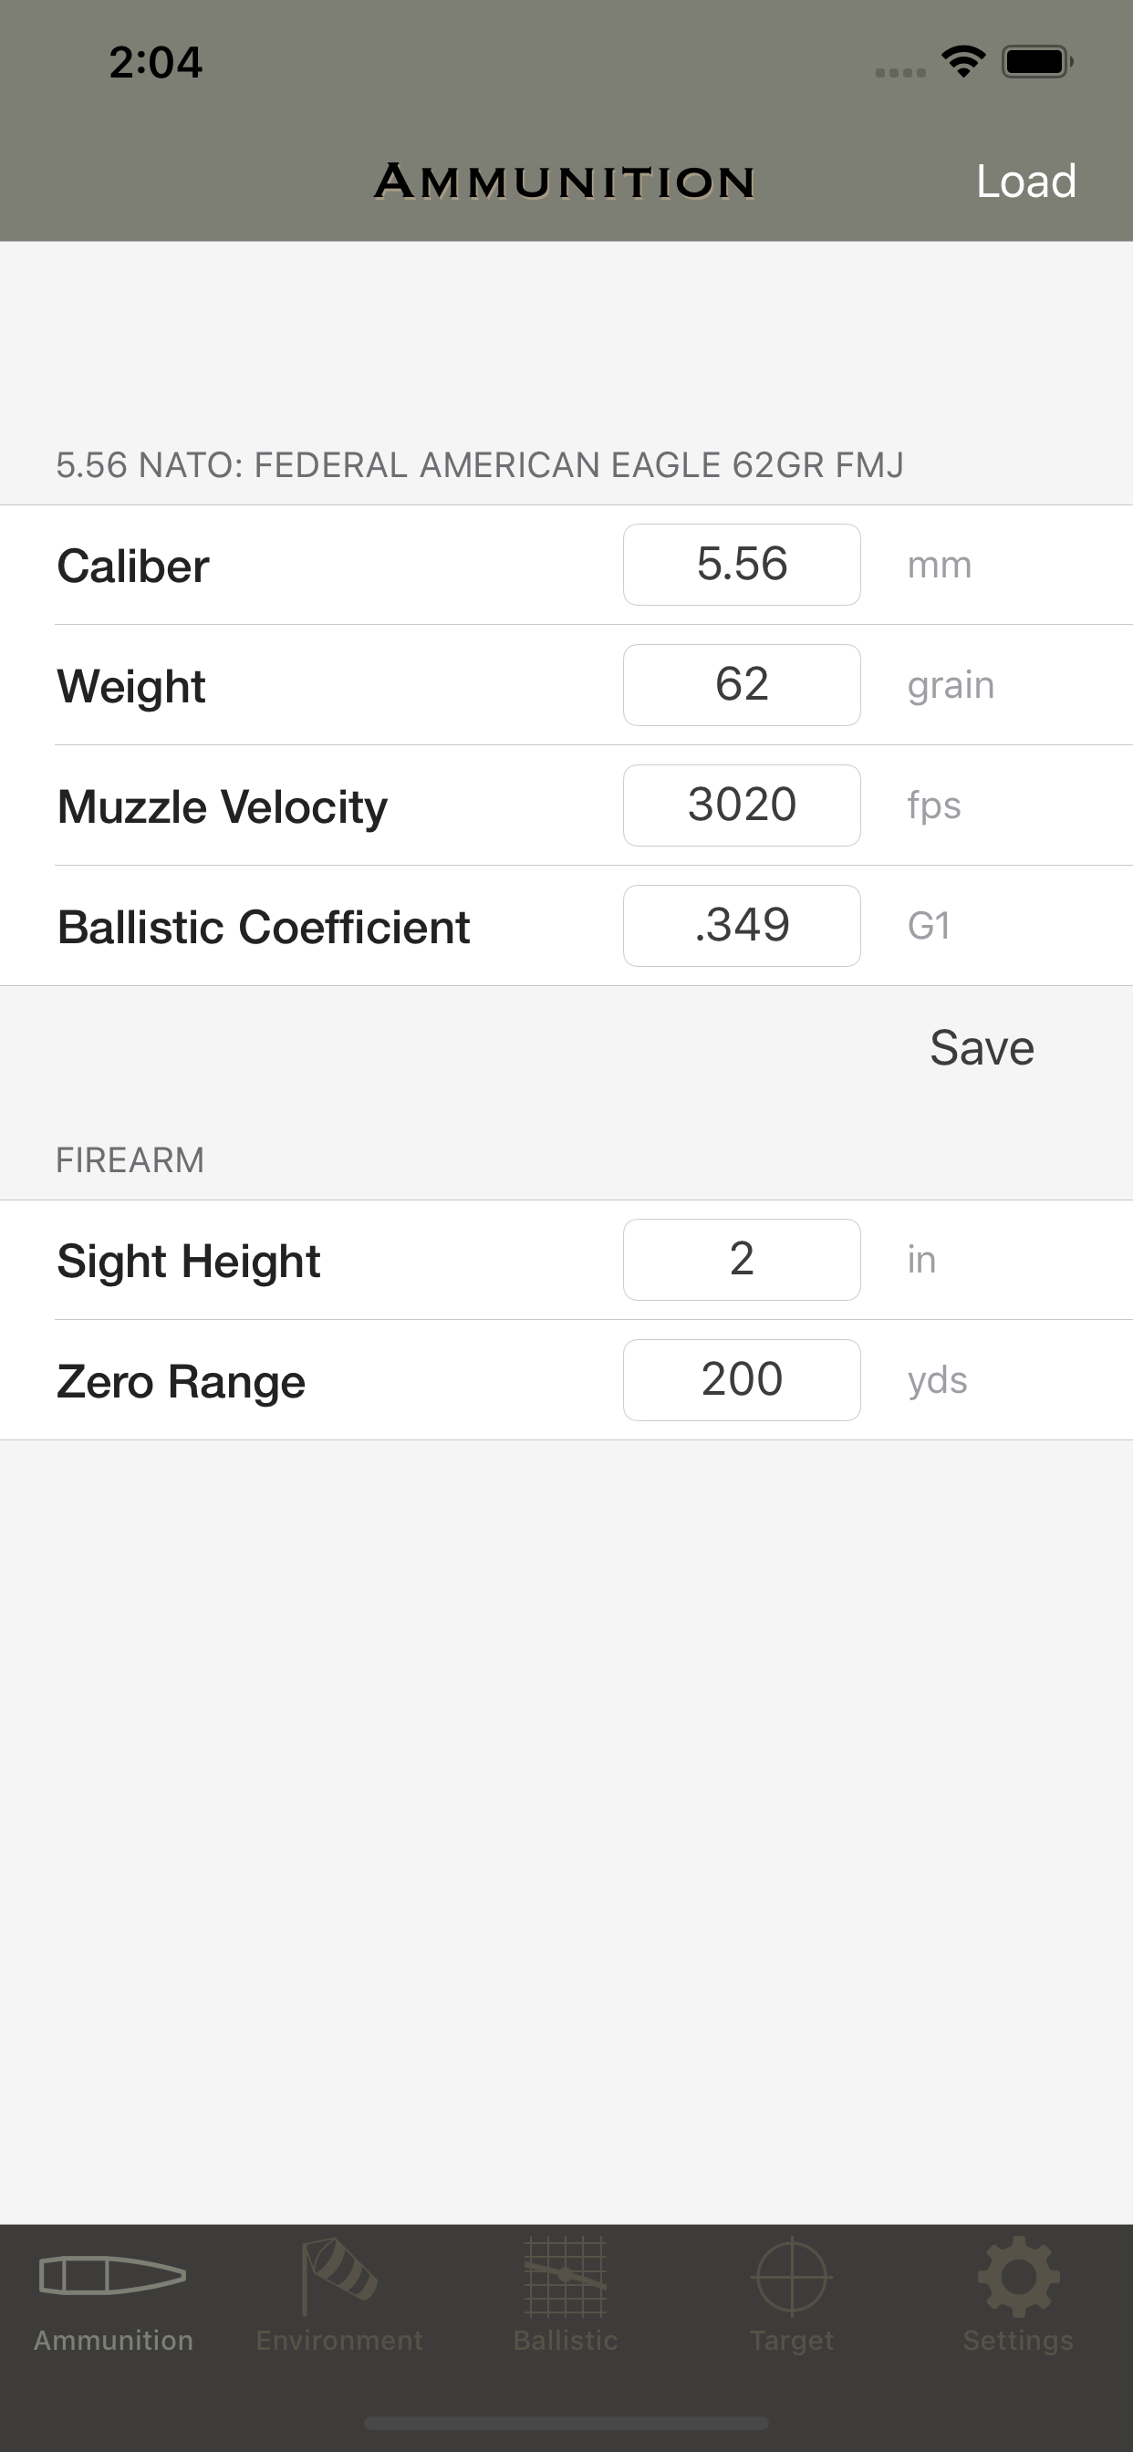The height and width of the screenshot is (2452, 1133).
Task: Open the Settings gear icon
Action: pyautogui.click(x=1018, y=2277)
